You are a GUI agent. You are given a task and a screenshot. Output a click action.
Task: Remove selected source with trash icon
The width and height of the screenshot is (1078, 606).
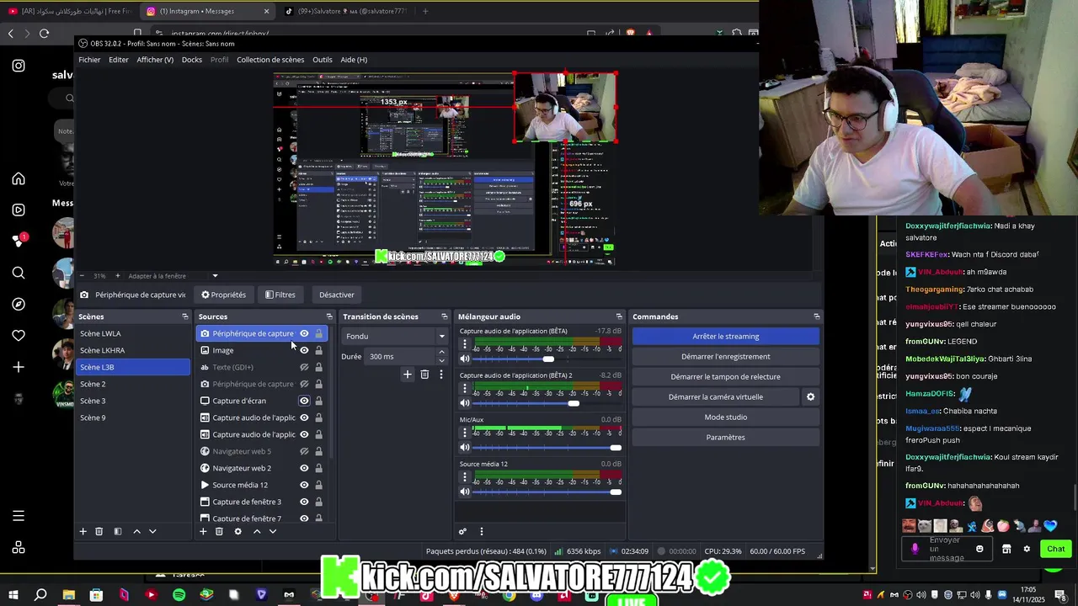[219, 531]
